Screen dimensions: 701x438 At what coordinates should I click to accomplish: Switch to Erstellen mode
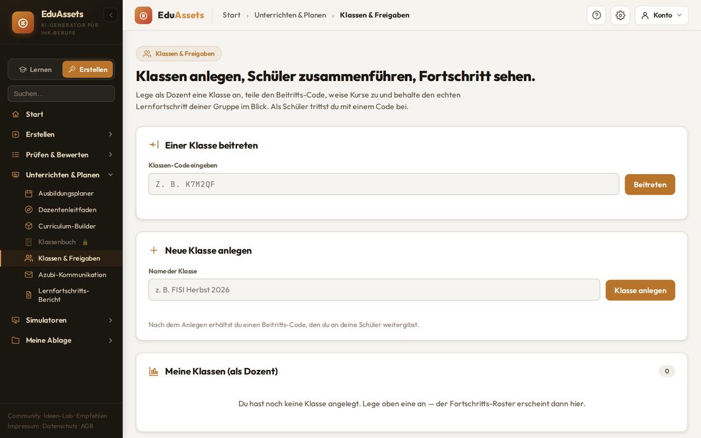click(88, 69)
